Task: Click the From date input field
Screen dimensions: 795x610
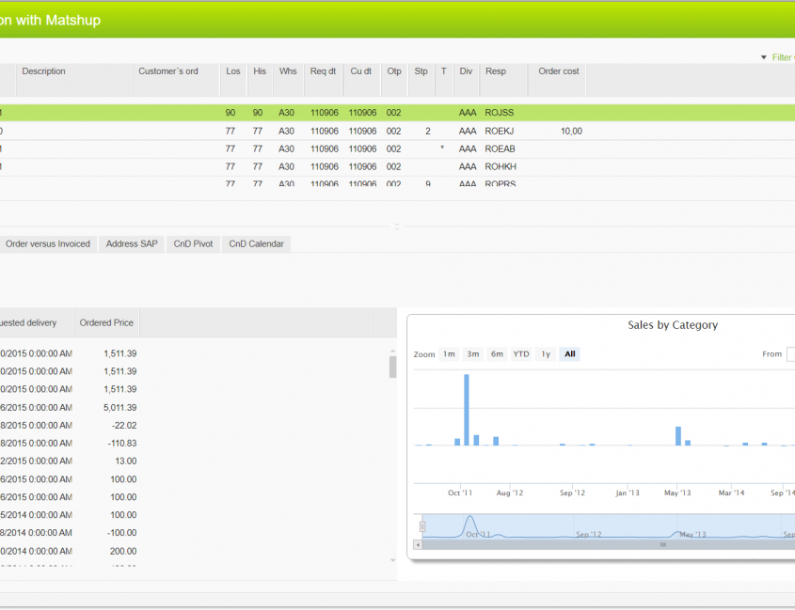Action: [790, 354]
